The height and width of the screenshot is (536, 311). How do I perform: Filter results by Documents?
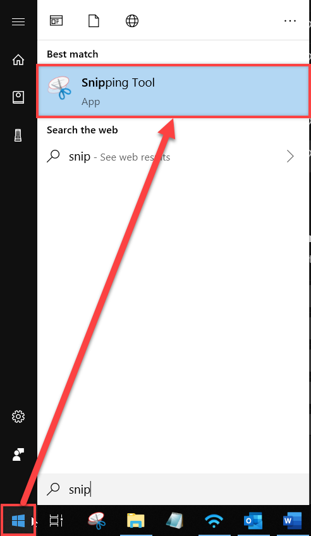pos(94,21)
